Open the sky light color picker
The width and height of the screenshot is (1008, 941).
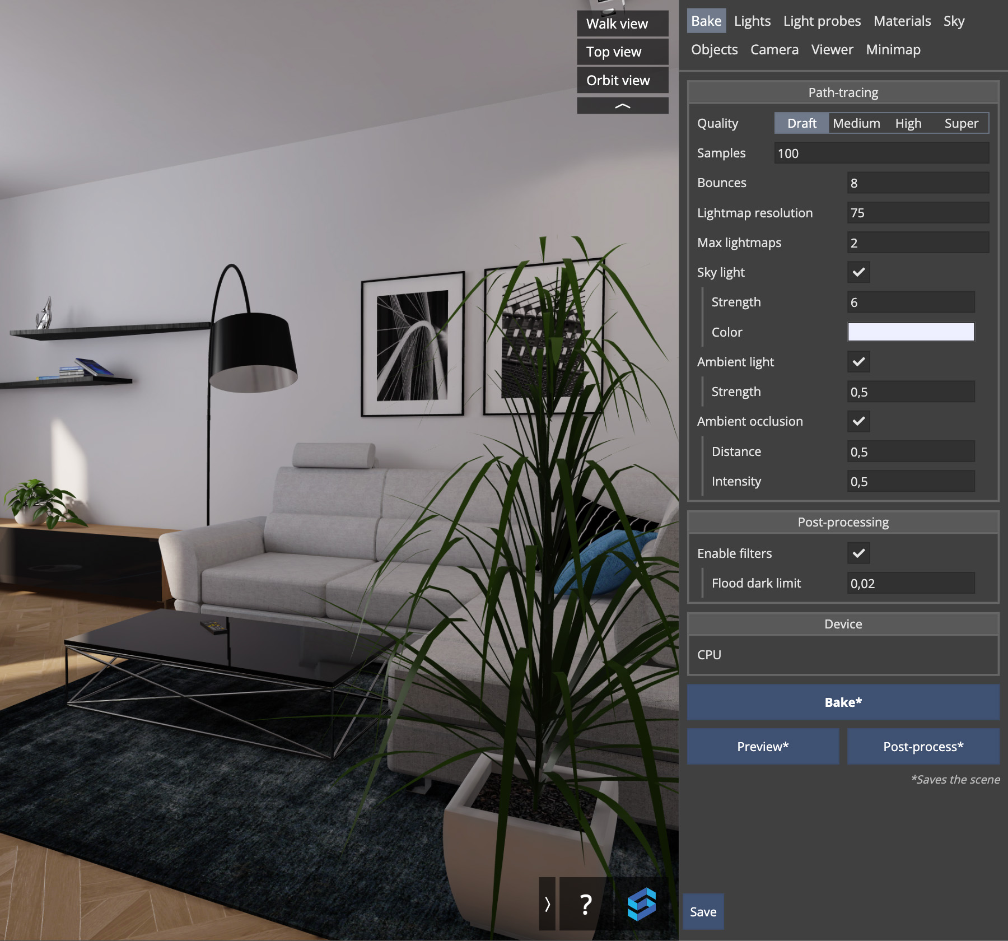click(x=911, y=332)
